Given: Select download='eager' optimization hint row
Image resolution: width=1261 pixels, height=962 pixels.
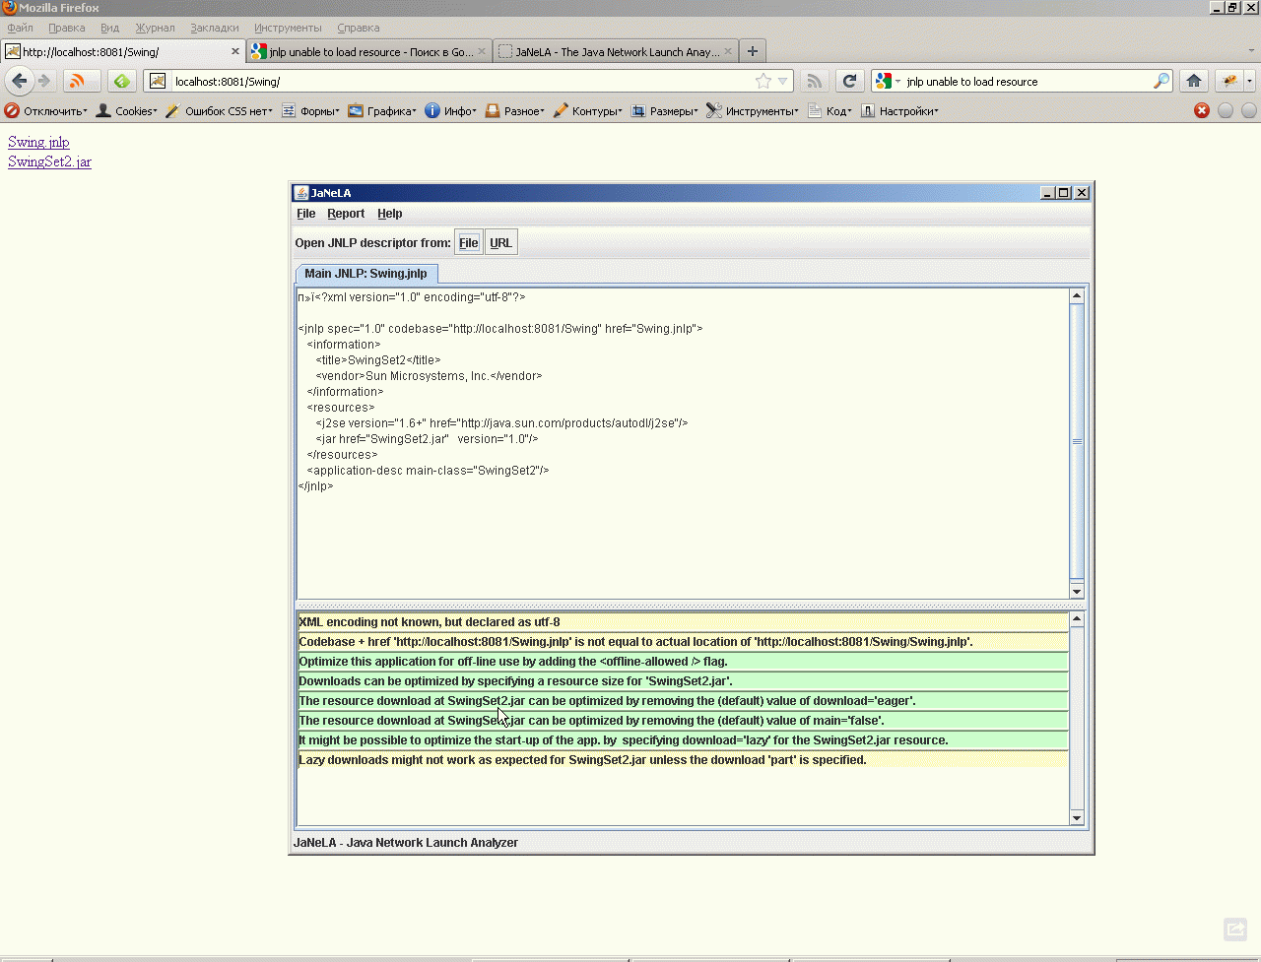Looking at the screenshot, I should 683,701.
